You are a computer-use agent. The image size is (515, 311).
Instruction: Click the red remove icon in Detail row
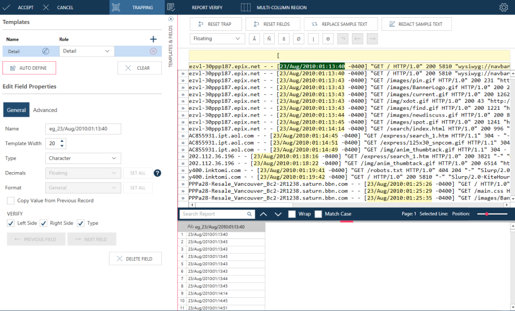[x=153, y=51]
